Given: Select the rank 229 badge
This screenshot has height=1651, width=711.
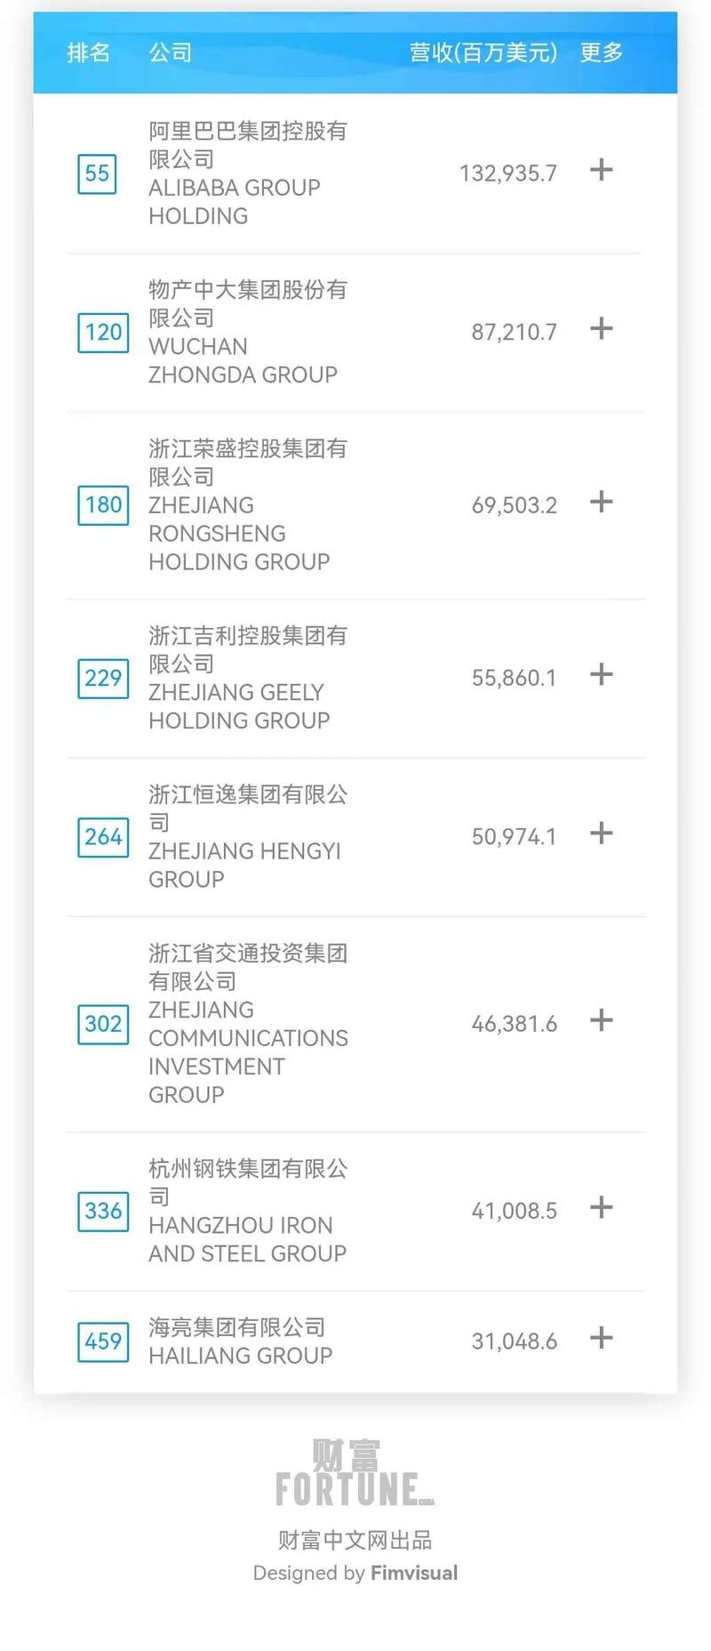Looking at the screenshot, I should click(103, 678).
